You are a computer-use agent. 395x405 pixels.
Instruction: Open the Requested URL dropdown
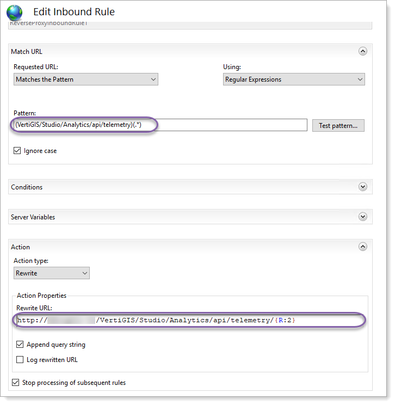pos(86,79)
